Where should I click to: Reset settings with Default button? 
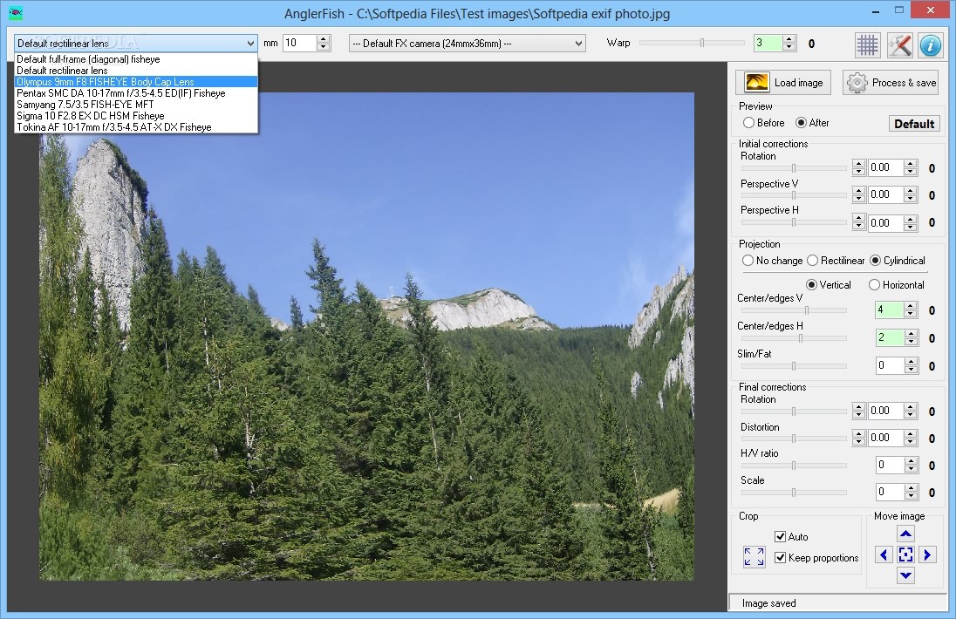tap(914, 124)
